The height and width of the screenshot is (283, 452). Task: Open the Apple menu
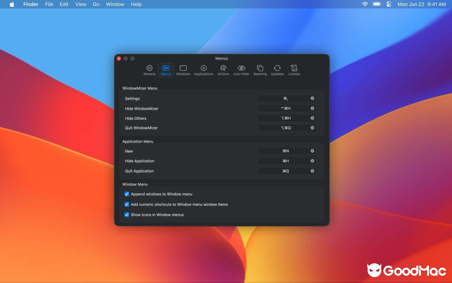point(12,4)
